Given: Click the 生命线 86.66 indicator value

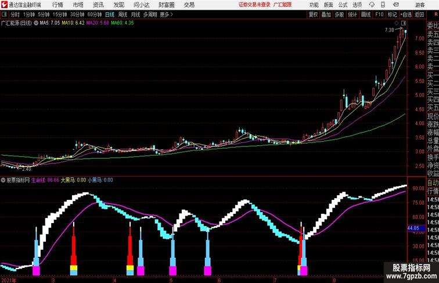Looking at the screenshot, I should [x=45, y=180].
